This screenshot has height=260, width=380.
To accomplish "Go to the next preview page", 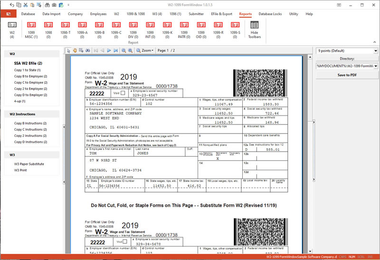I will 109,50.
